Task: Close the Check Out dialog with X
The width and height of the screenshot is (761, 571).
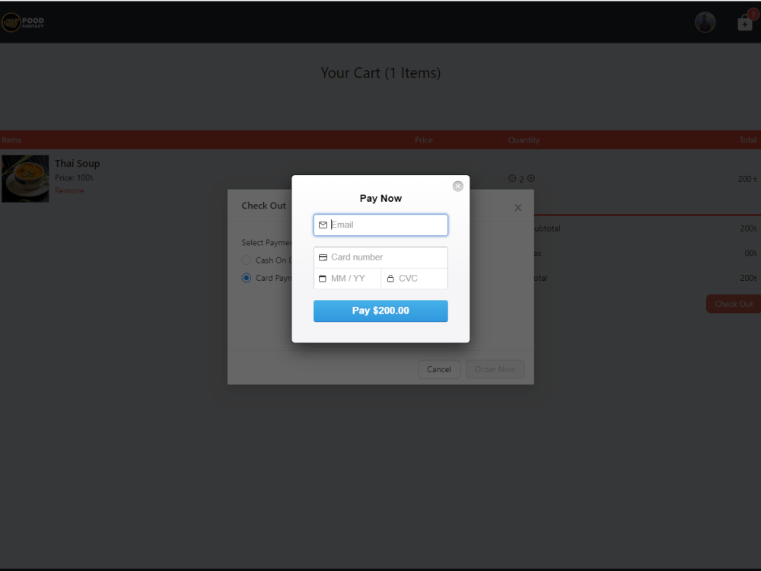Action: 517,208
